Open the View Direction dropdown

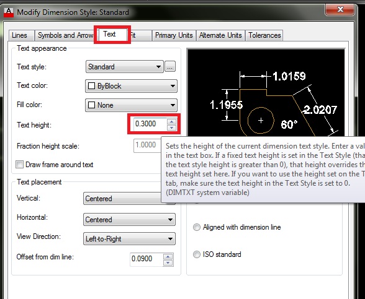tap(129, 239)
